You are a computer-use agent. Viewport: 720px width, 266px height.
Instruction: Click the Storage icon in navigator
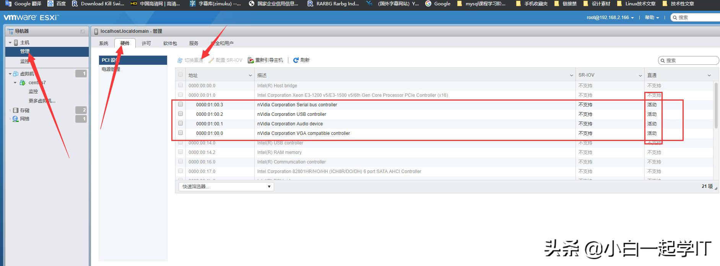pos(16,110)
